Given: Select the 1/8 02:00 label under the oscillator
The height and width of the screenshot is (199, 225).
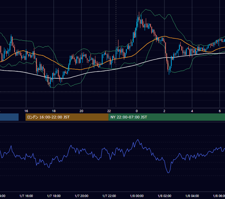Looking at the screenshot, I should [x=164, y=196].
